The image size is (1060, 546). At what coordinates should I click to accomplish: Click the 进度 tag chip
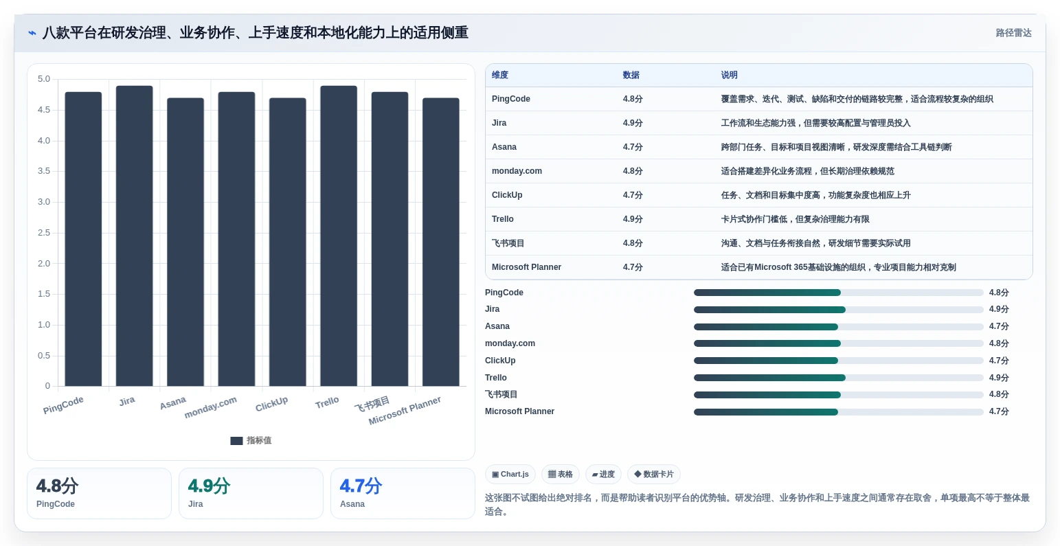[x=603, y=475]
